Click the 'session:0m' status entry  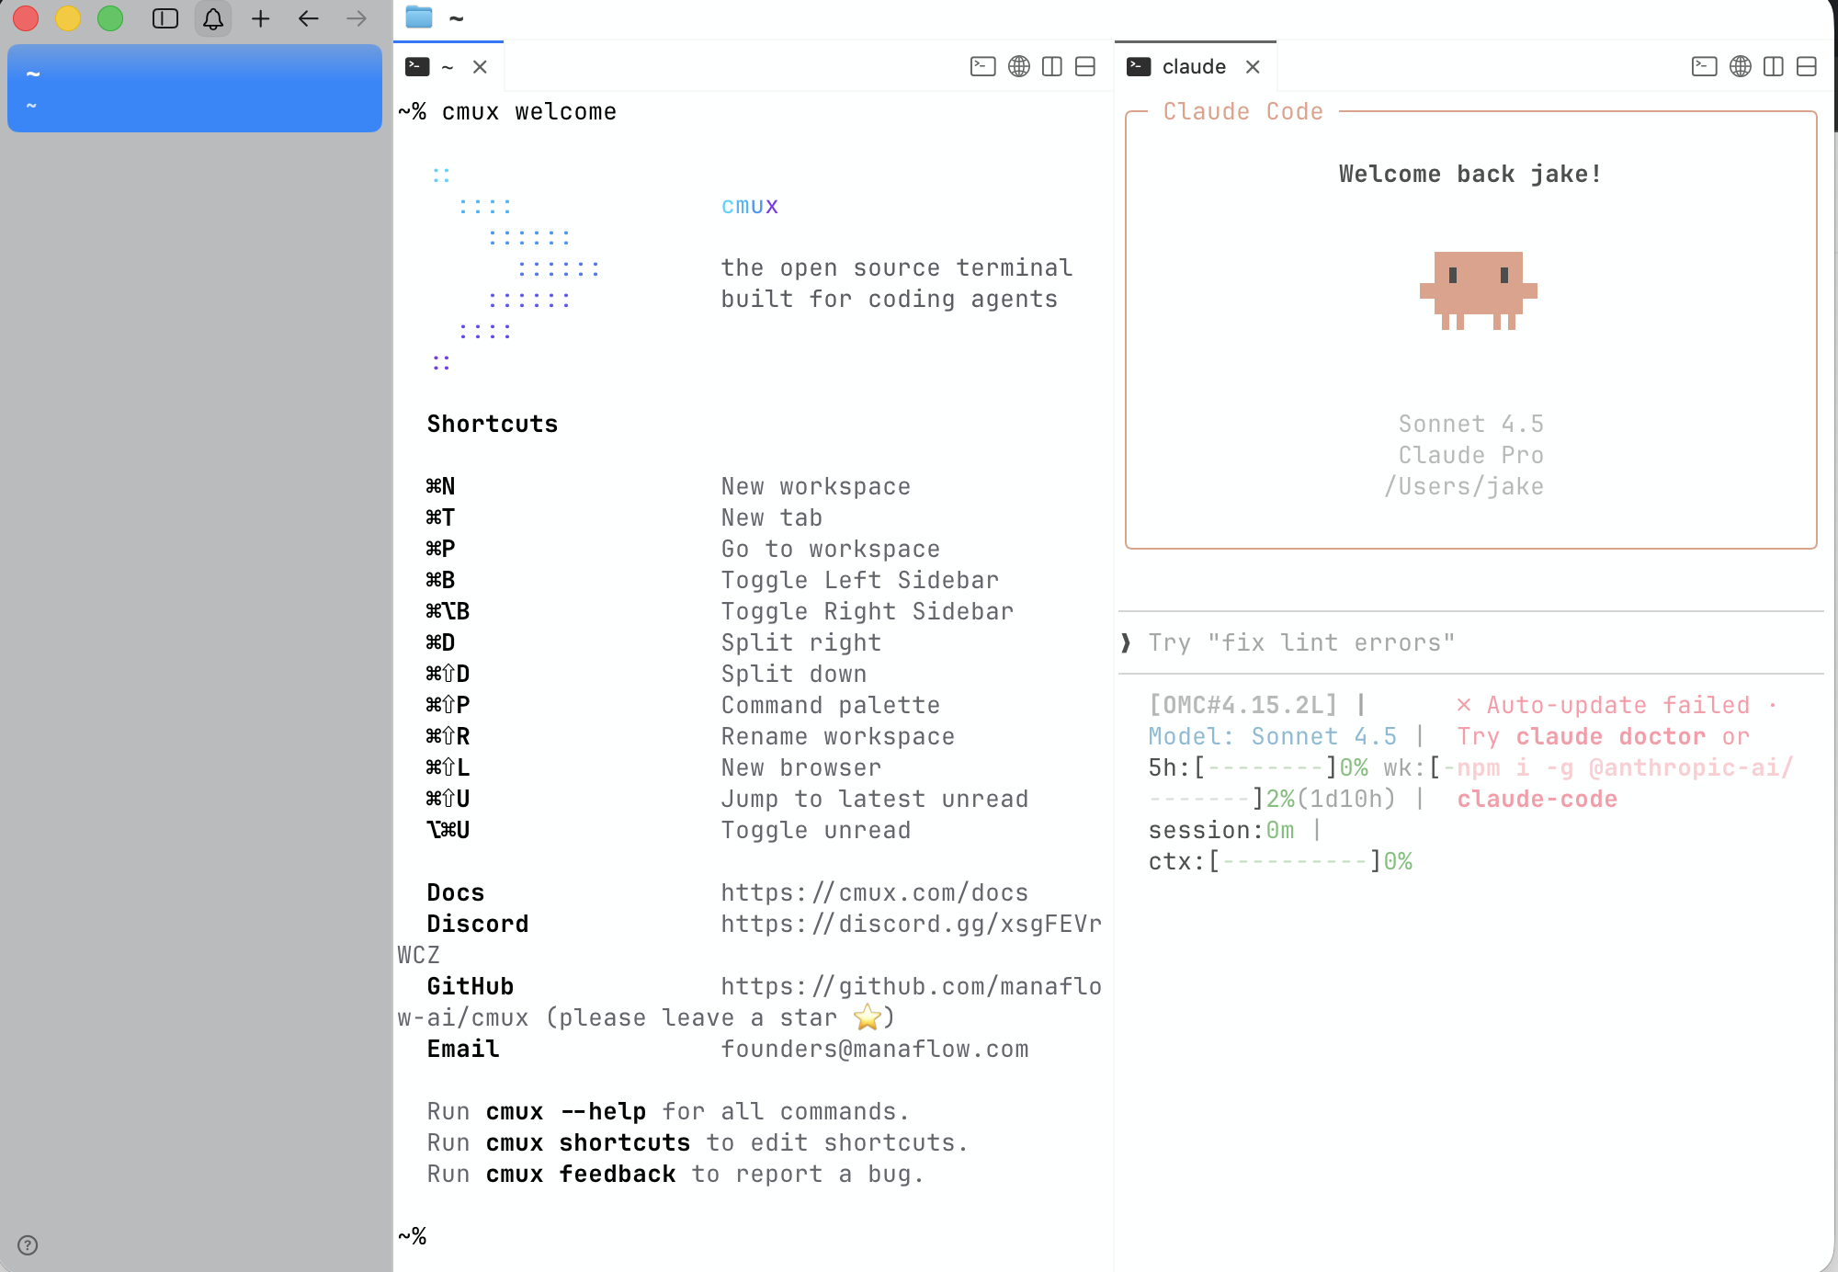tap(1221, 830)
